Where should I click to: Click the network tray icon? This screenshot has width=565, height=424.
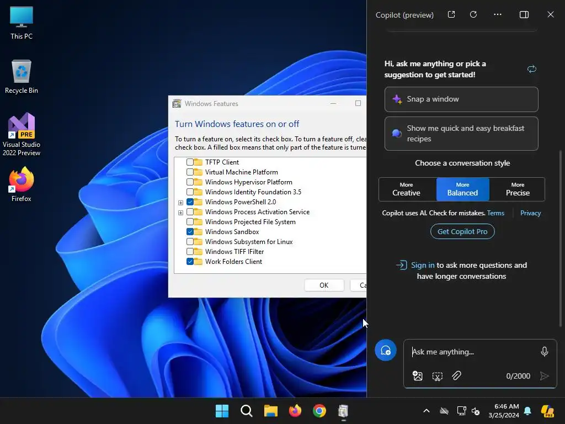[x=461, y=411]
